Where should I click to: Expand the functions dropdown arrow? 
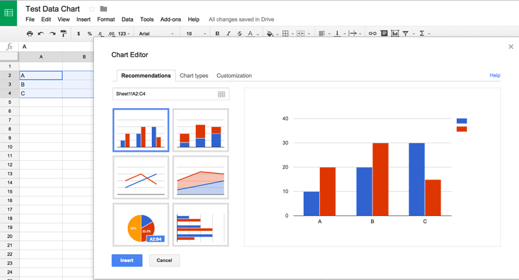pyautogui.click(x=429, y=34)
